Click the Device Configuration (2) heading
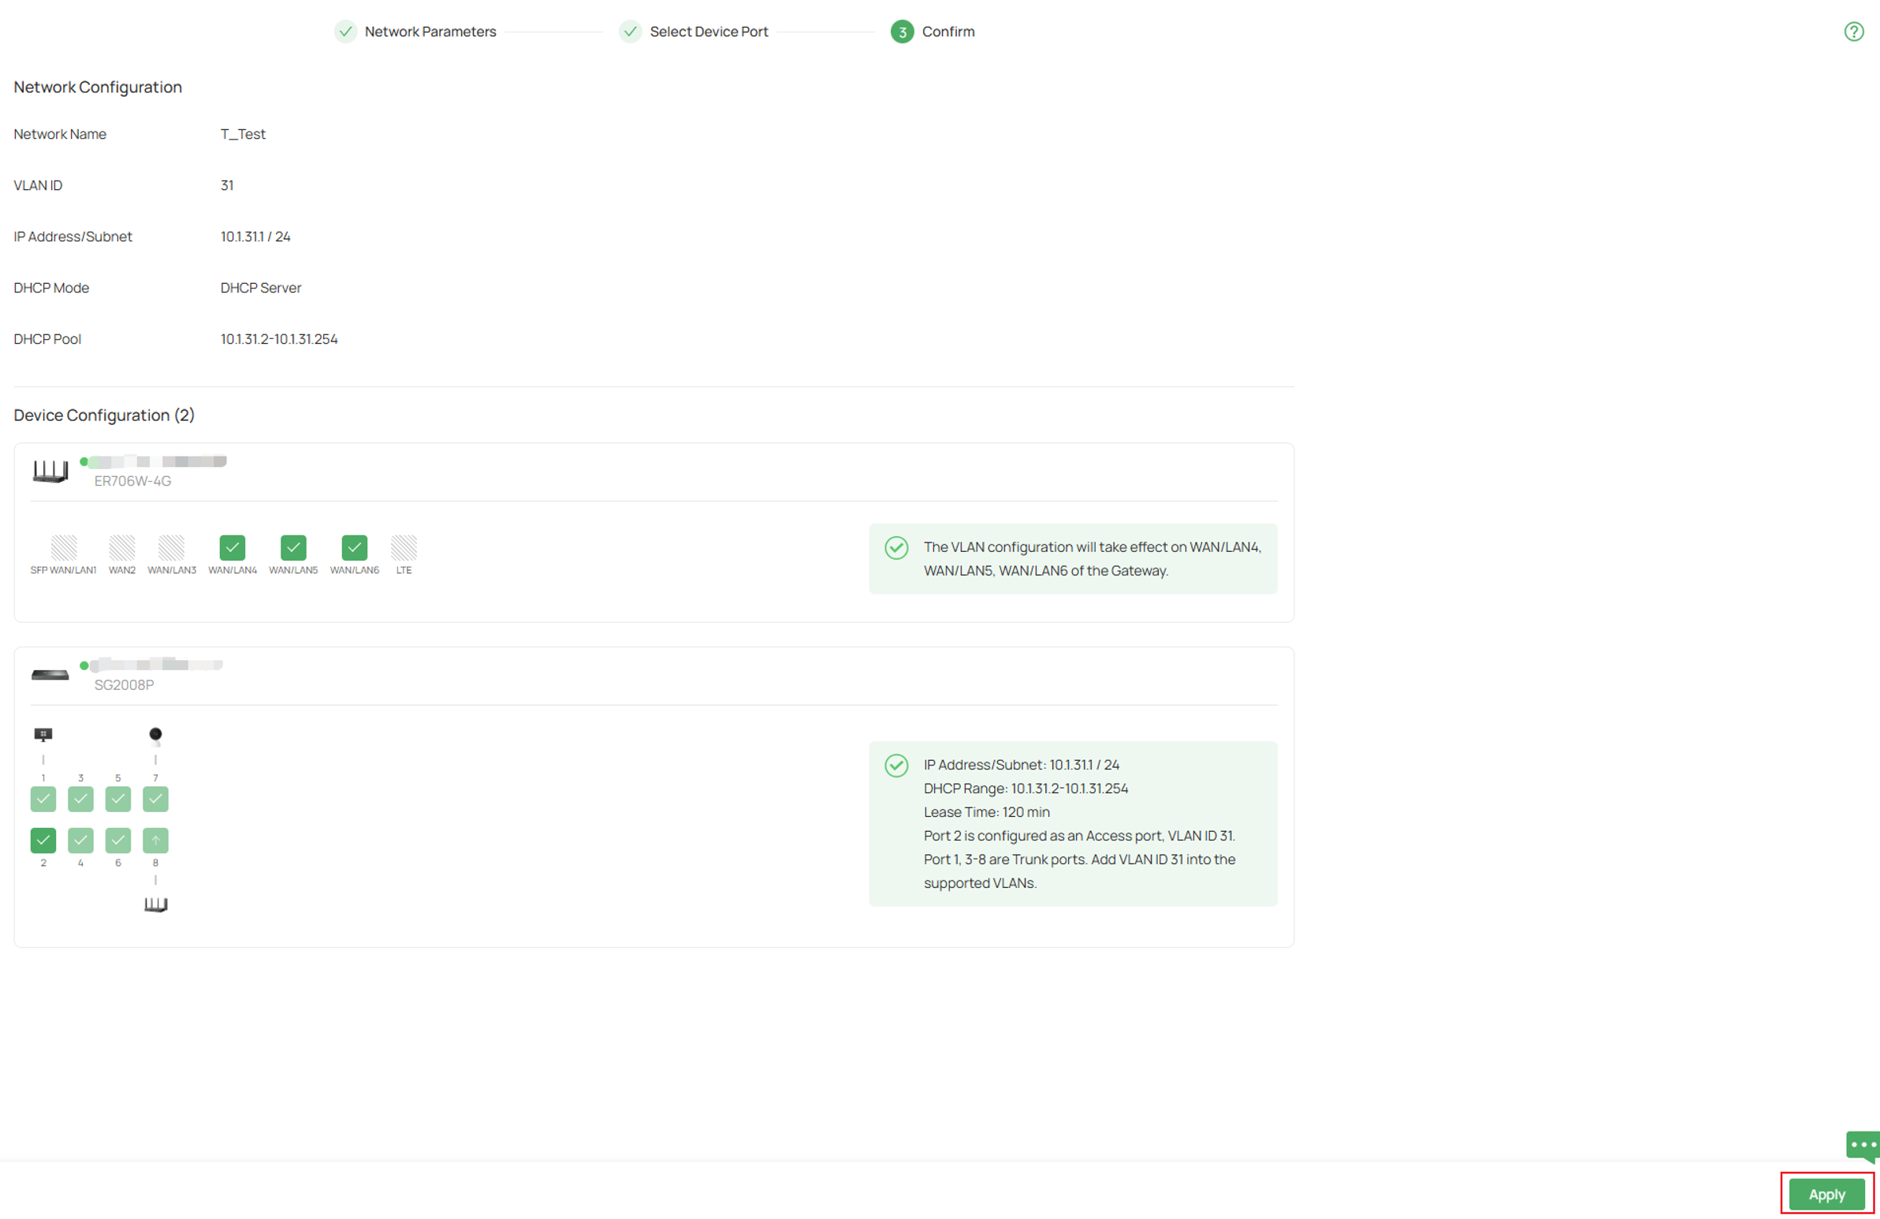Screen dimensions: 1880x1219 click(x=104, y=416)
